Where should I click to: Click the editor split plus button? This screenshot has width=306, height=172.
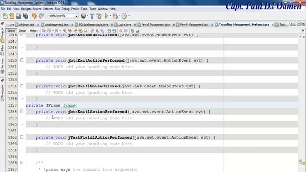(x=303, y=31)
